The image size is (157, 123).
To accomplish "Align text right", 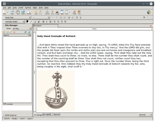I will pyautogui.click(x=62, y=22).
